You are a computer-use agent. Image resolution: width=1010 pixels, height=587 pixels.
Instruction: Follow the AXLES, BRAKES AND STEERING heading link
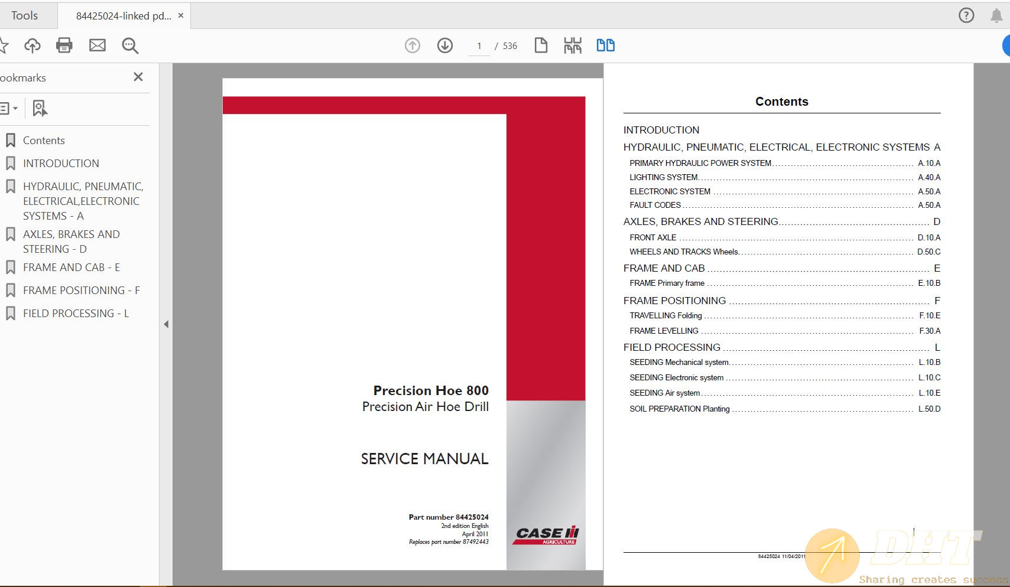coord(782,221)
